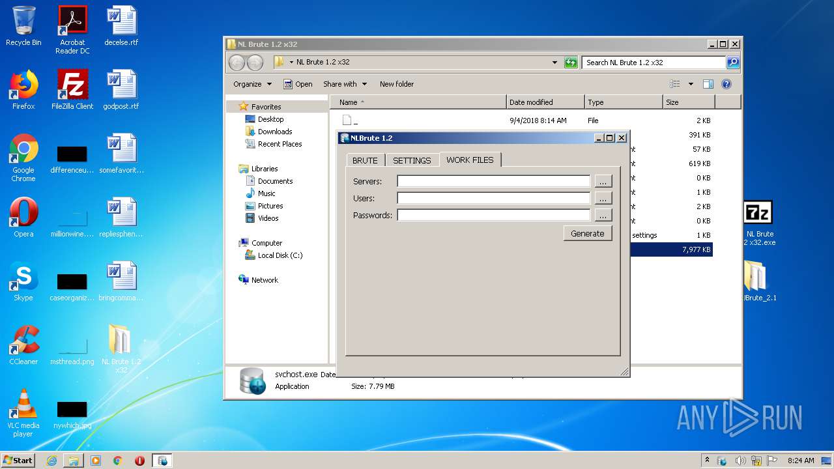This screenshot has width=834, height=469.
Task: Click Explorer search magnifier button
Action: [x=733, y=63]
